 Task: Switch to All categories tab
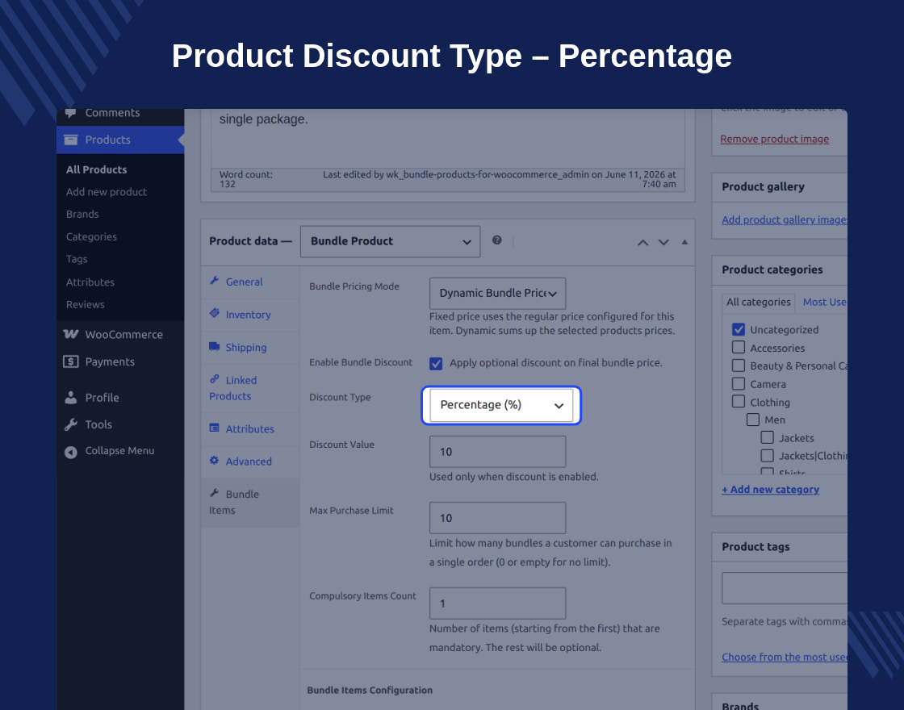tap(758, 302)
